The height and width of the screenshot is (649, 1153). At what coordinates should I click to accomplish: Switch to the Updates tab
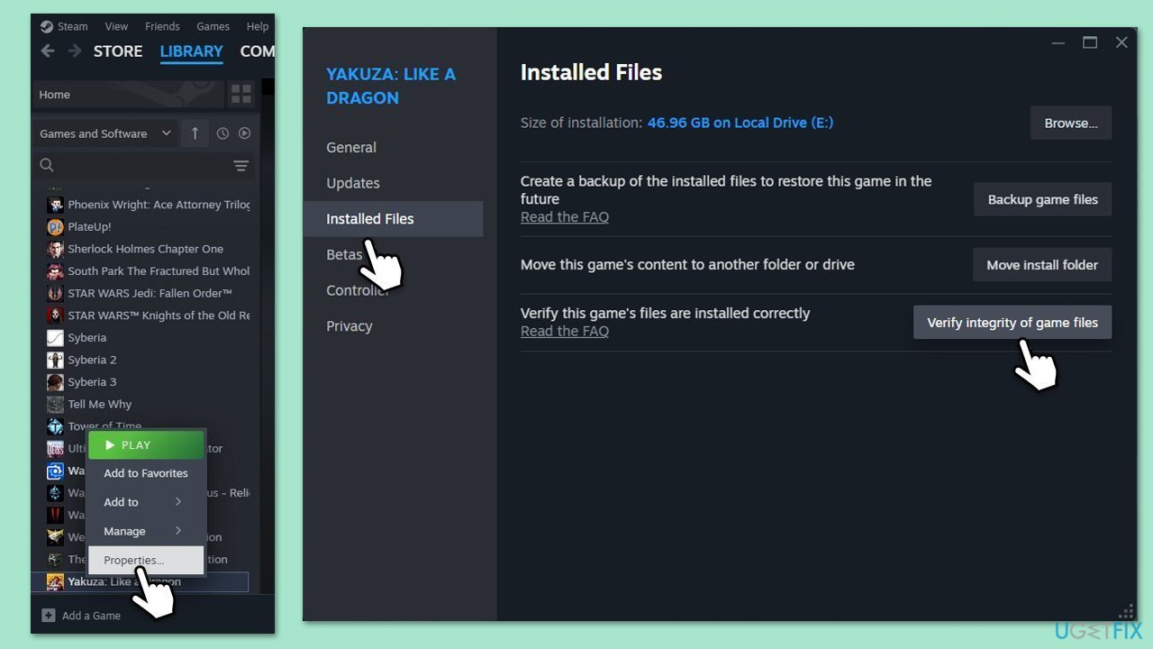353,183
